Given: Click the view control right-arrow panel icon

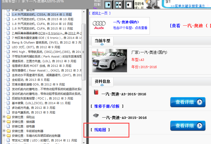Looking at the screenshot, I should (108, 5).
